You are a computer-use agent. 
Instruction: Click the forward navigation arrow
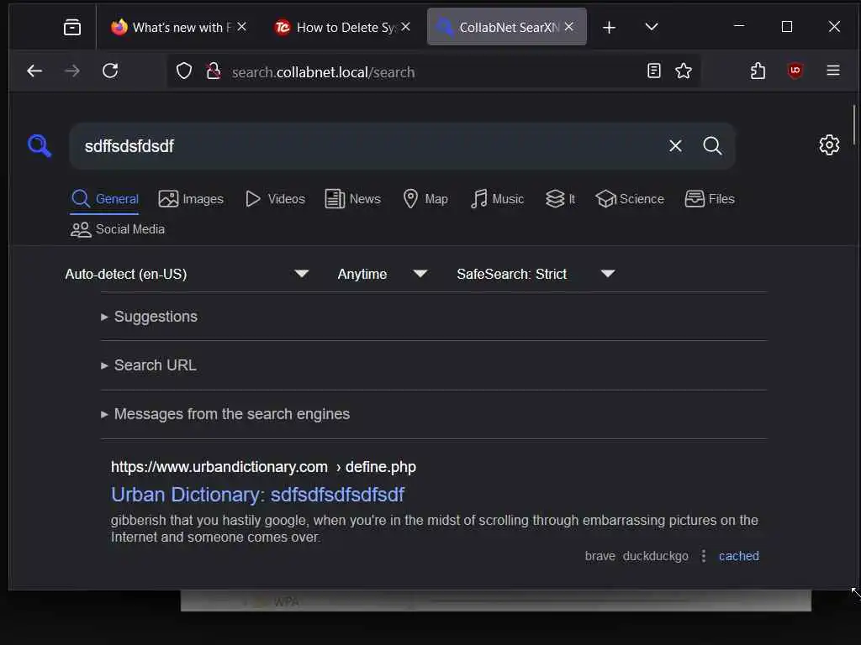(x=72, y=71)
